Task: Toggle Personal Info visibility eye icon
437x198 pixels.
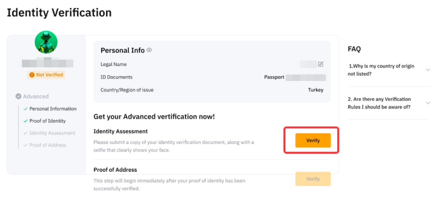Action: coord(149,50)
